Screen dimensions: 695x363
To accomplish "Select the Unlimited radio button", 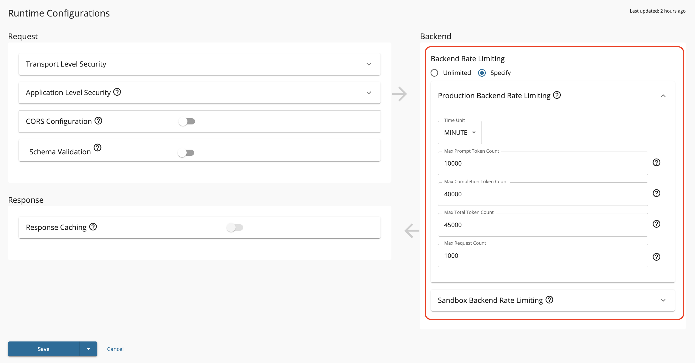I will 434,73.
